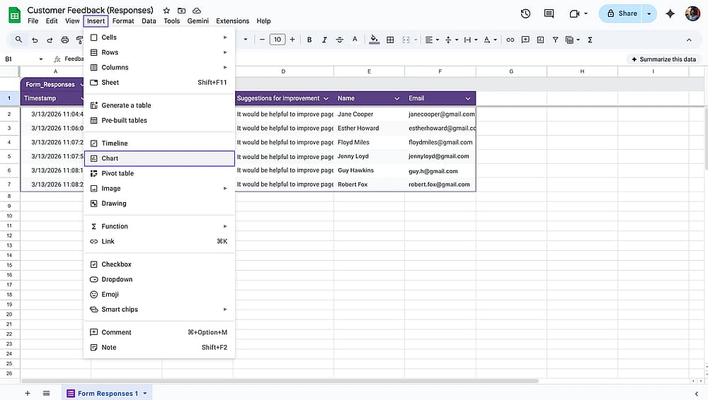The width and height of the screenshot is (708, 400).
Task: Expand the Cells submenu
Action: coord(159,37)
